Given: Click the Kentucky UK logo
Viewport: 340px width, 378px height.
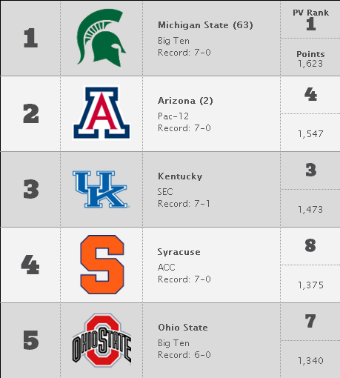Looking at the screenshot, I should [101, 189].
